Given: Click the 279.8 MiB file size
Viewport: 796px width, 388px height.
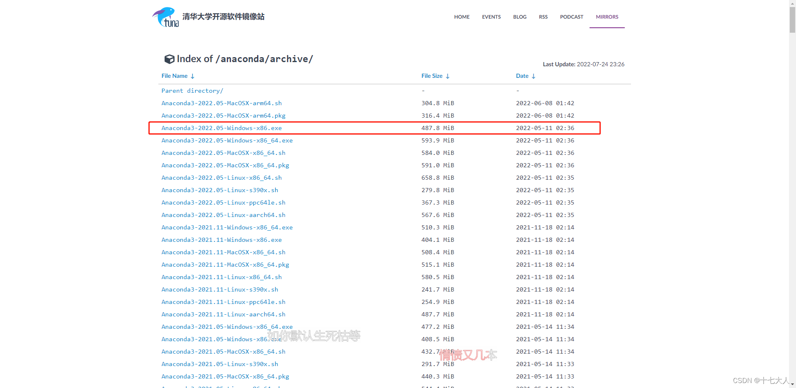Looking at the screenshot, I should pyautogui.click(x=438, y=190).
